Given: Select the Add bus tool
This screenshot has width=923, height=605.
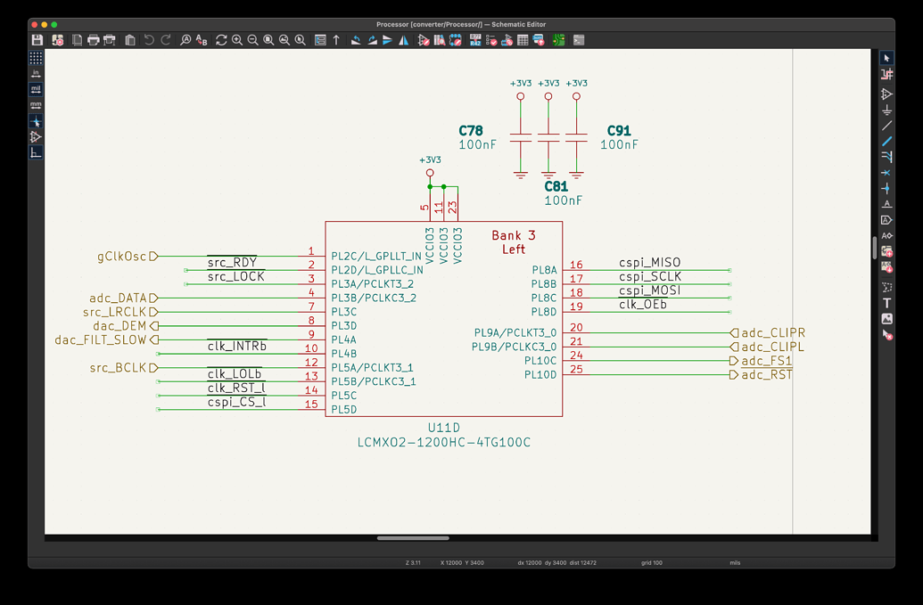Looking at the screenshot, I should [886, 141].
